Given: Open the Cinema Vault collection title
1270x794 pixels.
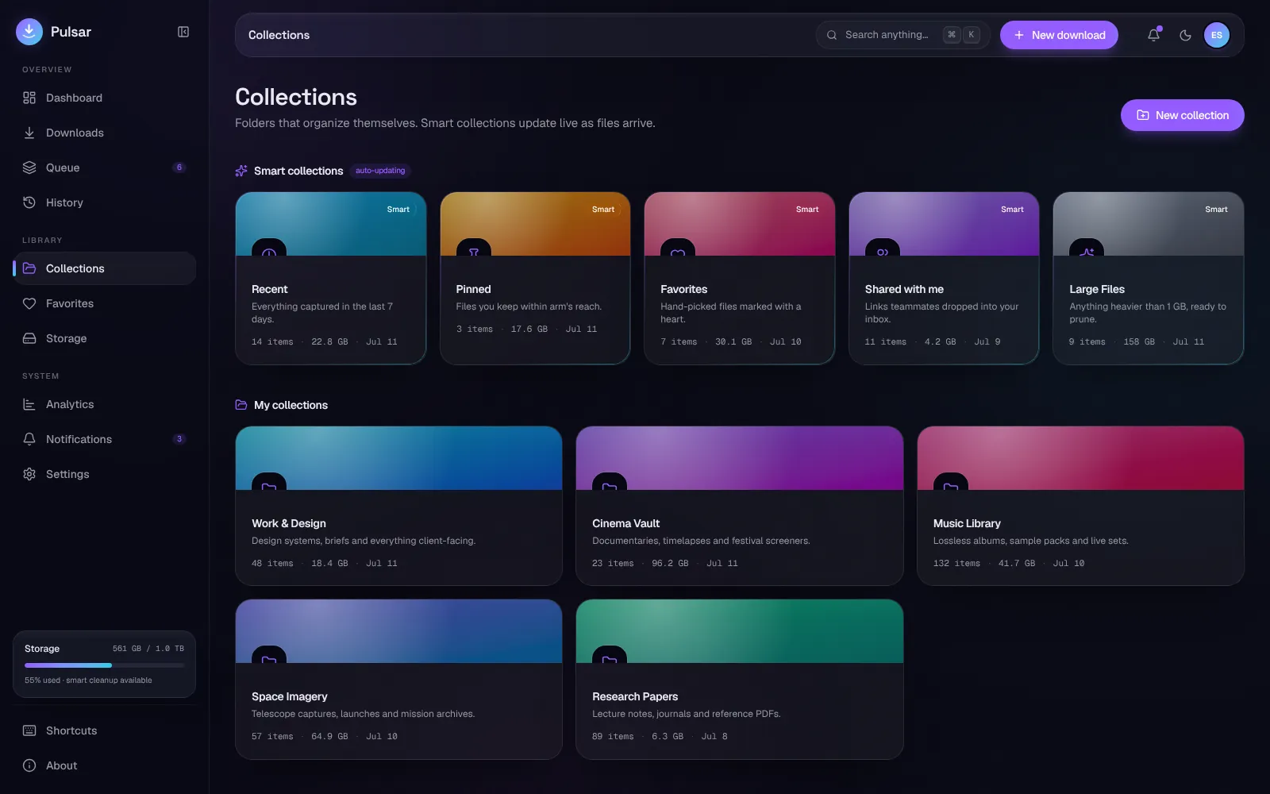Looking at the screenshot, I should click(x=625, y=523).
